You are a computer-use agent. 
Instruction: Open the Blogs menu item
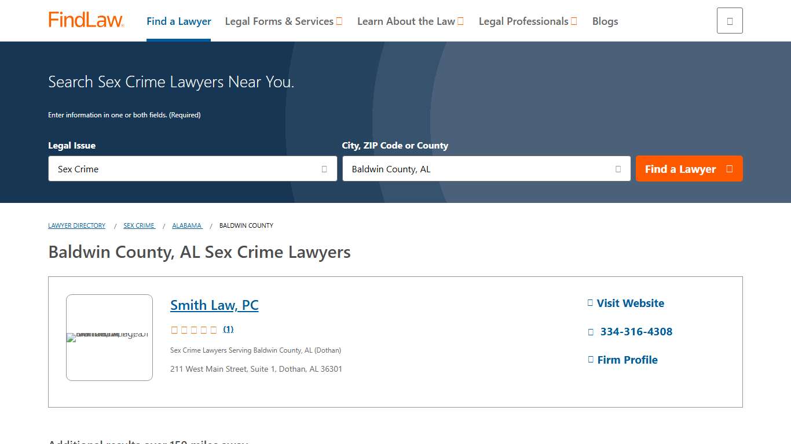[605, 21]
